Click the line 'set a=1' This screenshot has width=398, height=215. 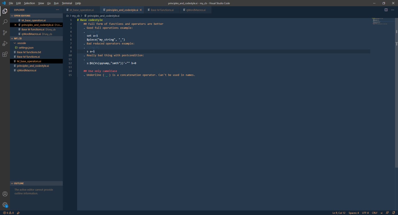click(92, 36)
